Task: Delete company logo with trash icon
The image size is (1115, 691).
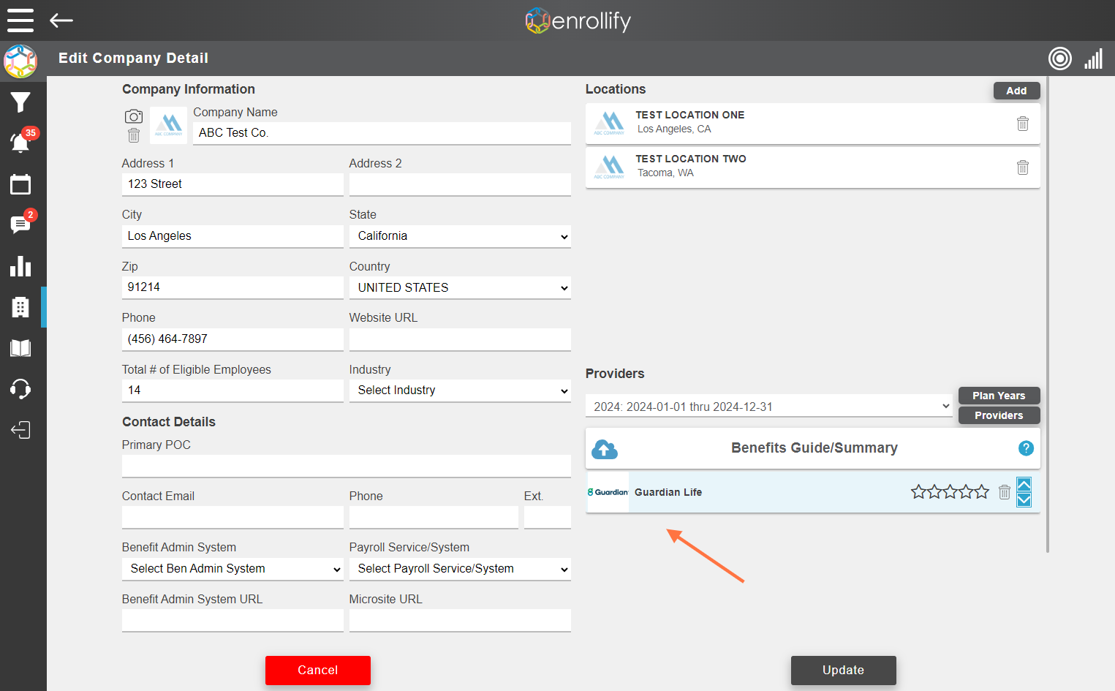Action: click(x=134, y=135)
